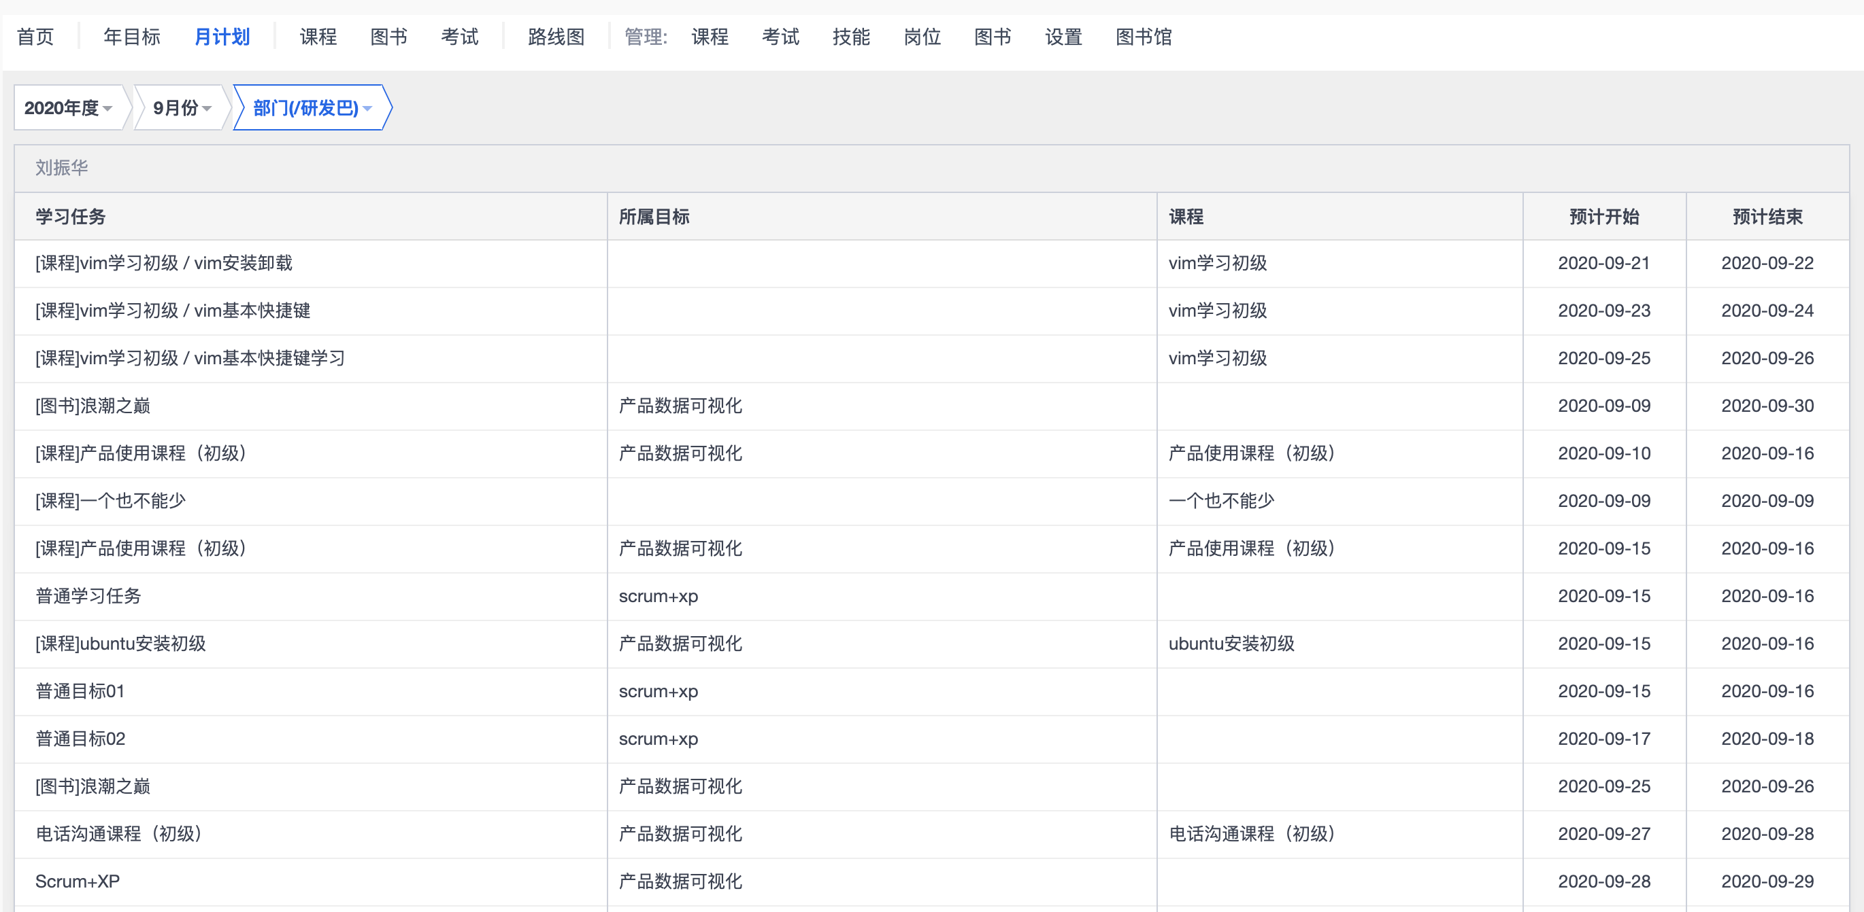Select [图书]浪潮之巅 starting 2020-09-09
This screenshot has height=912, width=1864.
(93, 406)
